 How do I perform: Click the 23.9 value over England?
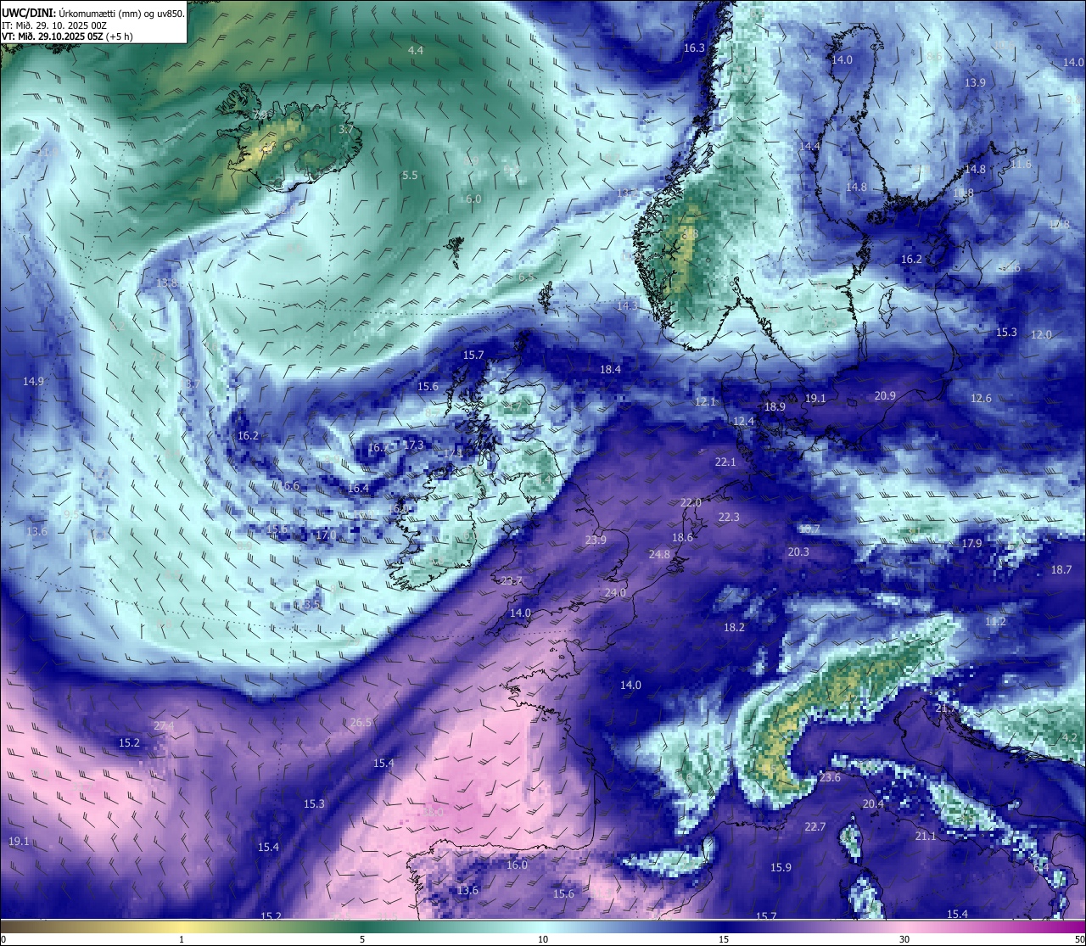596,540
